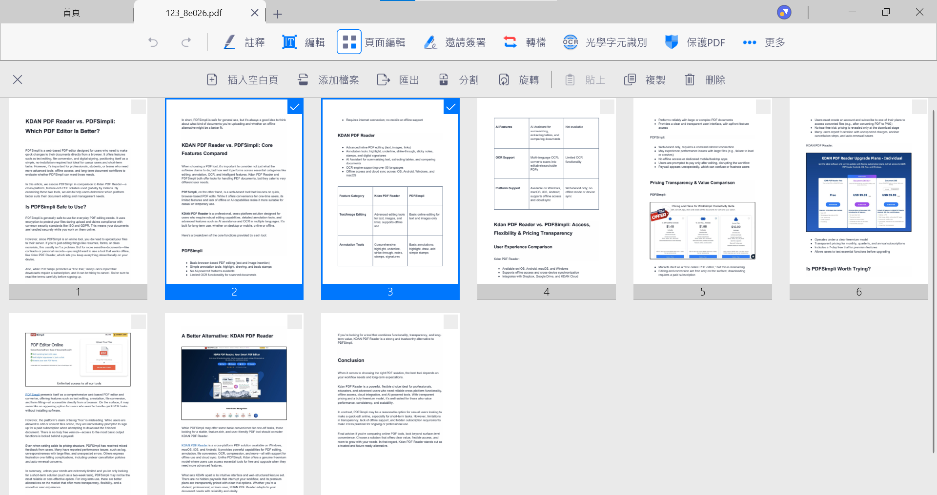
Task: Click the 轉檔 convert icon
Action: (x=510, y=42)
